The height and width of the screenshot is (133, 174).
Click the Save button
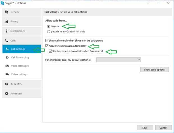[145, 127]
